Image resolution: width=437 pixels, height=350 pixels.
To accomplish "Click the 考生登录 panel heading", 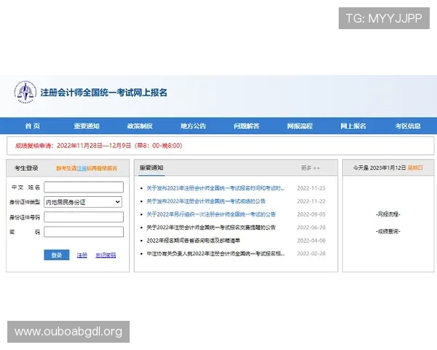I will pyautogui.click(x=26, y=168).
